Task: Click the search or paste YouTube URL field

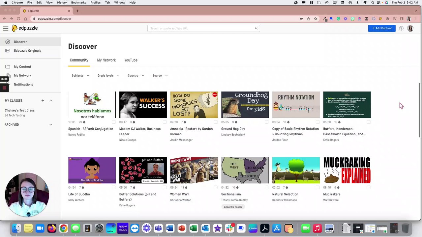Action: pos(204,28)
